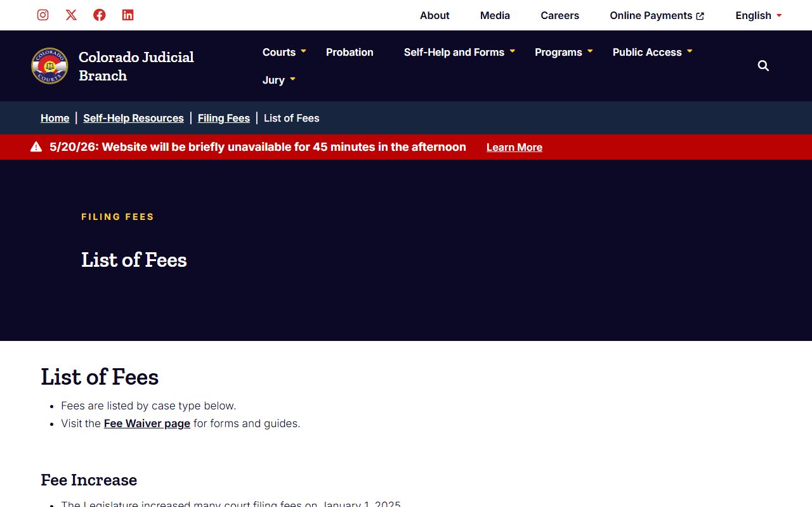Click the Fee Increase heading

tap(89, 480)
